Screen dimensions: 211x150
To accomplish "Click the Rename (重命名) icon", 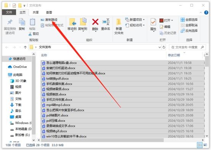I will (x=106, y=22).
